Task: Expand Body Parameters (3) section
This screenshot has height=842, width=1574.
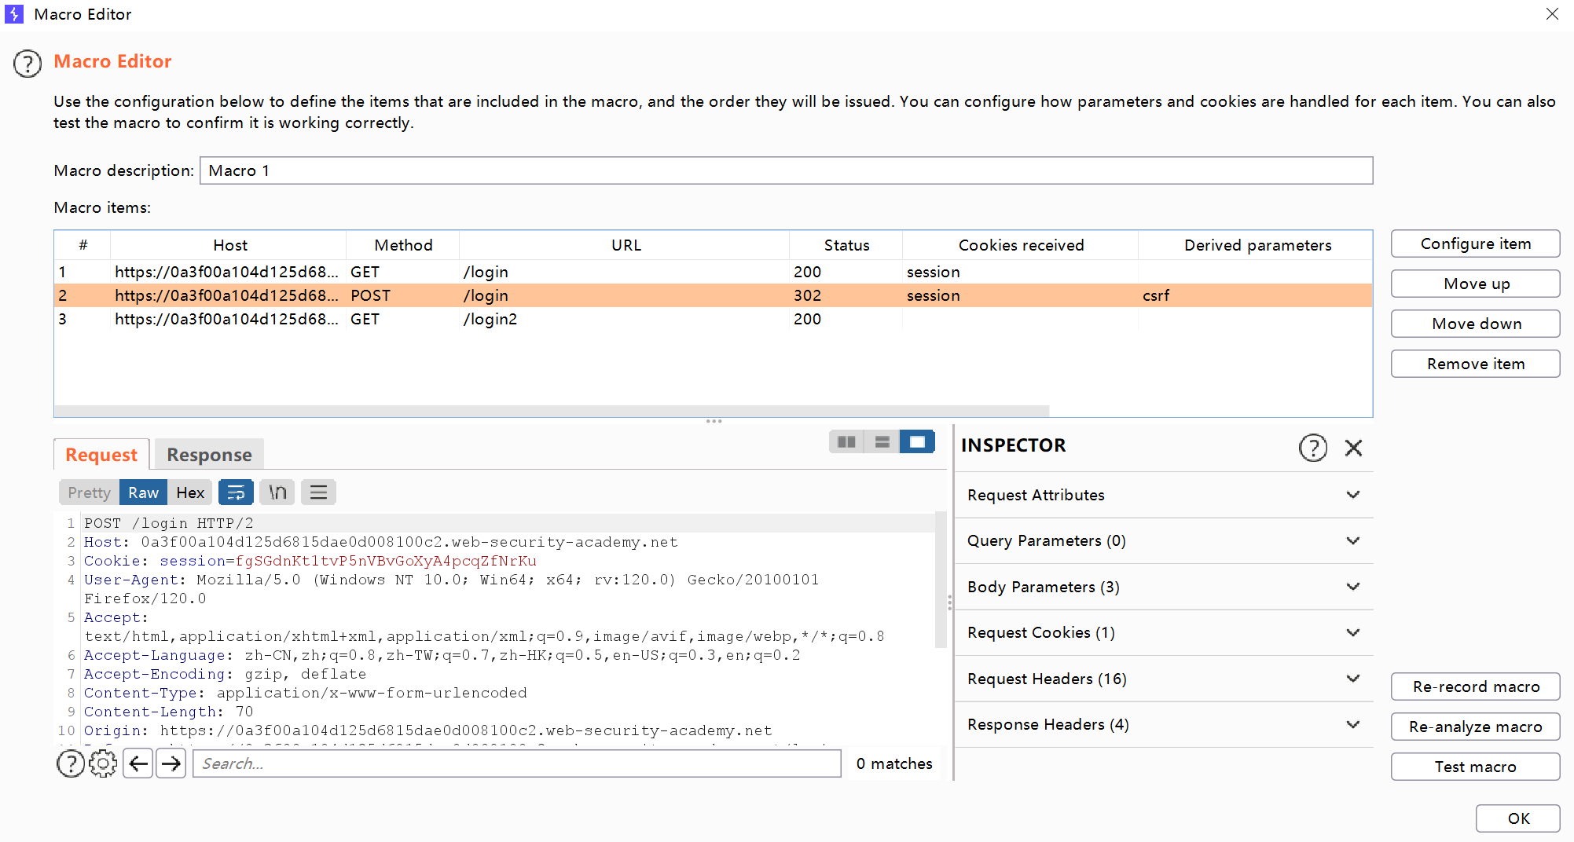Action: pyautogui.click(x=1164, y=587)
